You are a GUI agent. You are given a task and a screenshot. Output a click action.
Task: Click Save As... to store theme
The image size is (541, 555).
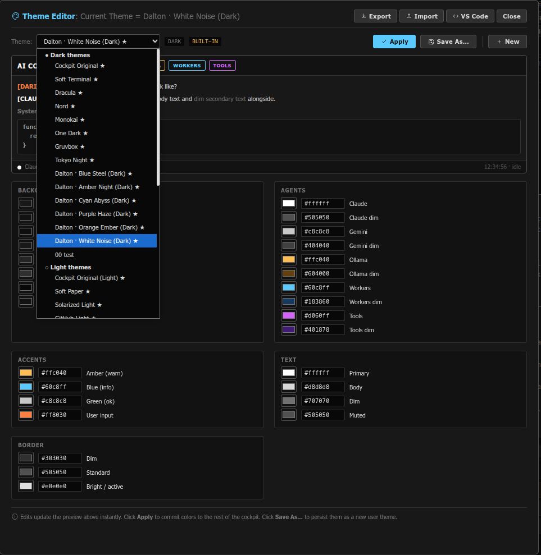pos(448,42)
